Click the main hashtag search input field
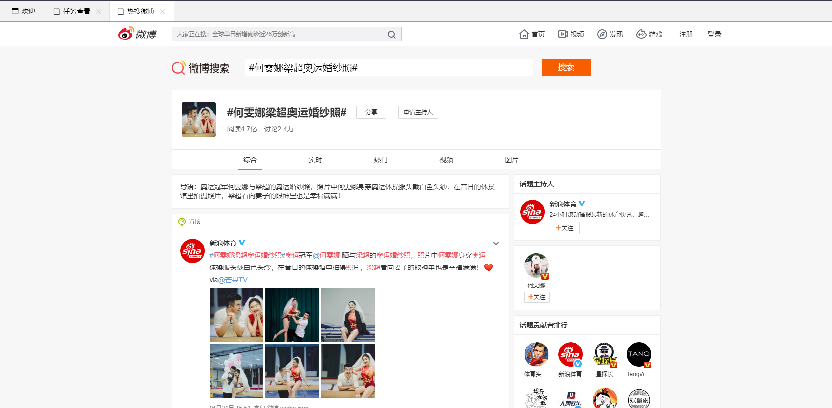Image resolution: width=832 pixels, height=408 pixels. (x=389, y=67)
